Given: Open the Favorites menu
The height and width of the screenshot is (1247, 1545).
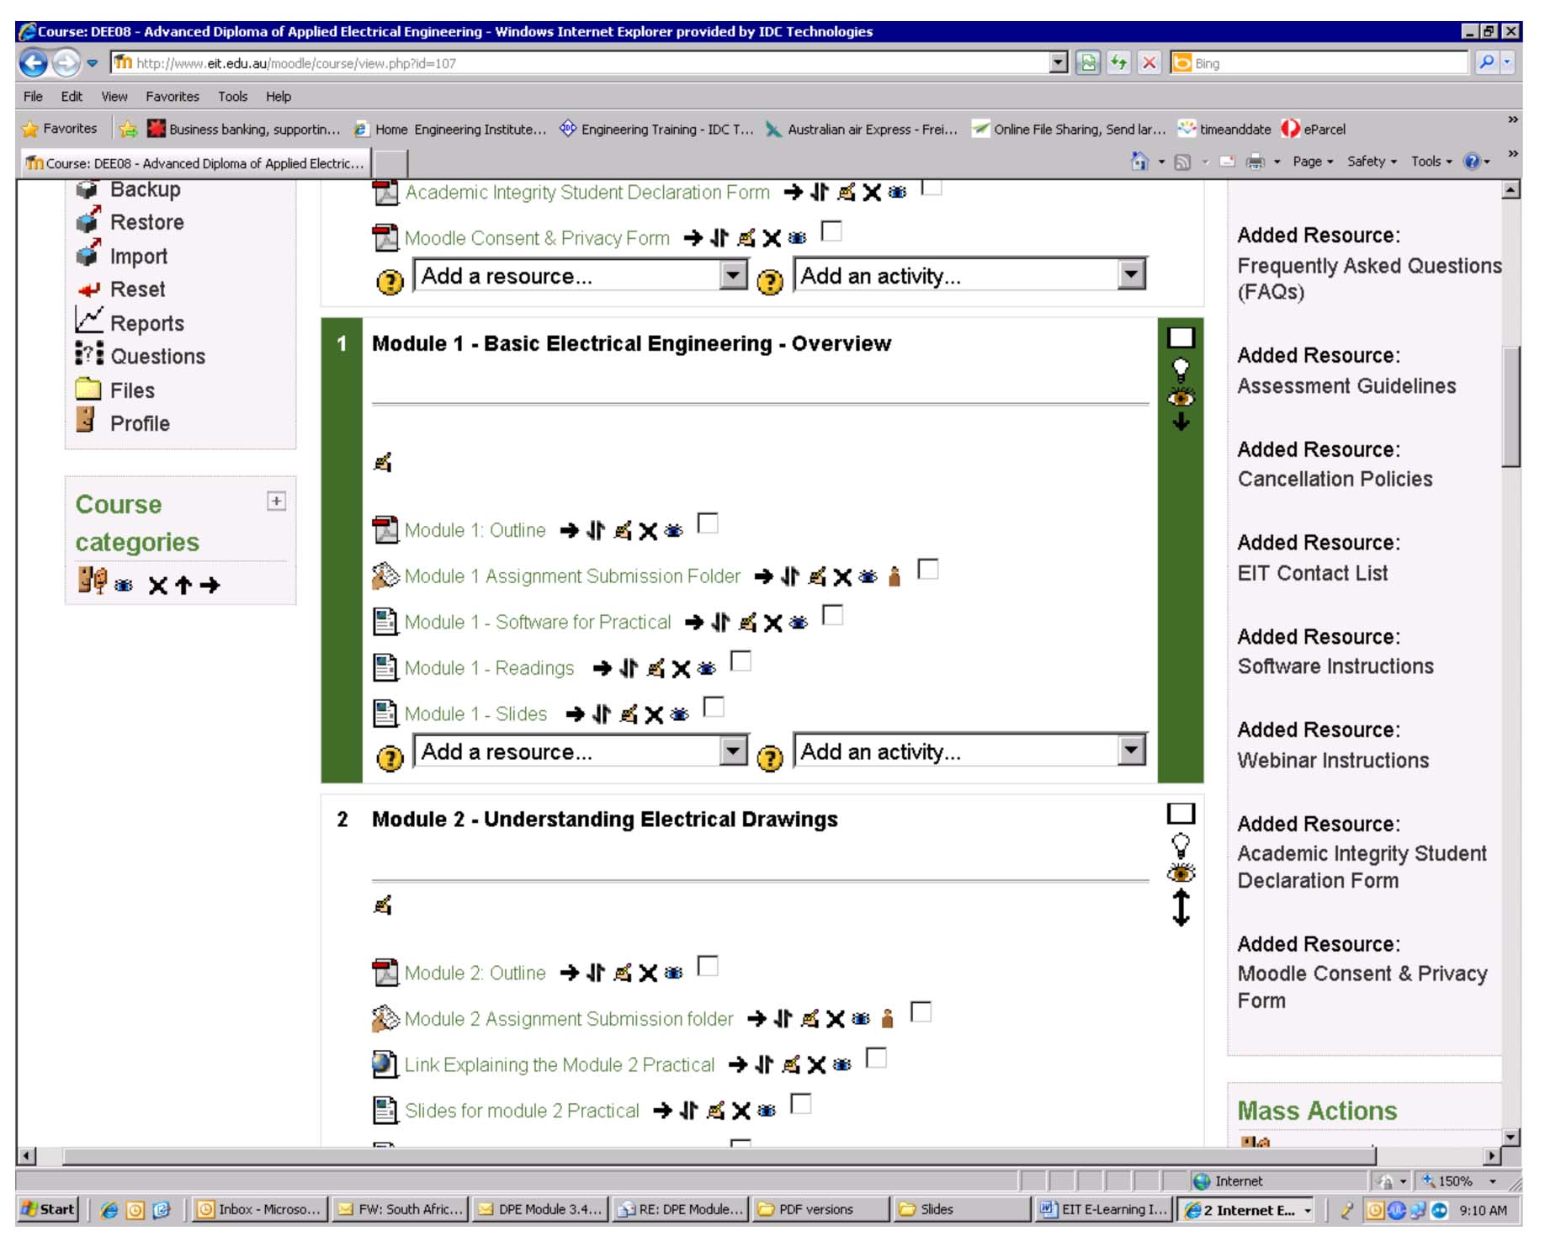Looking at the screenshot, I should click(173, 97).
